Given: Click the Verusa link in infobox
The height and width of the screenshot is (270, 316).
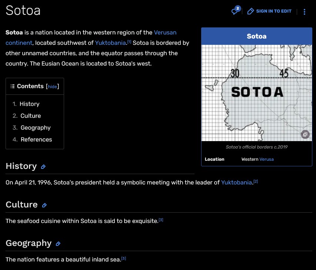Looking at the screenshot, I should coord(266,159).
